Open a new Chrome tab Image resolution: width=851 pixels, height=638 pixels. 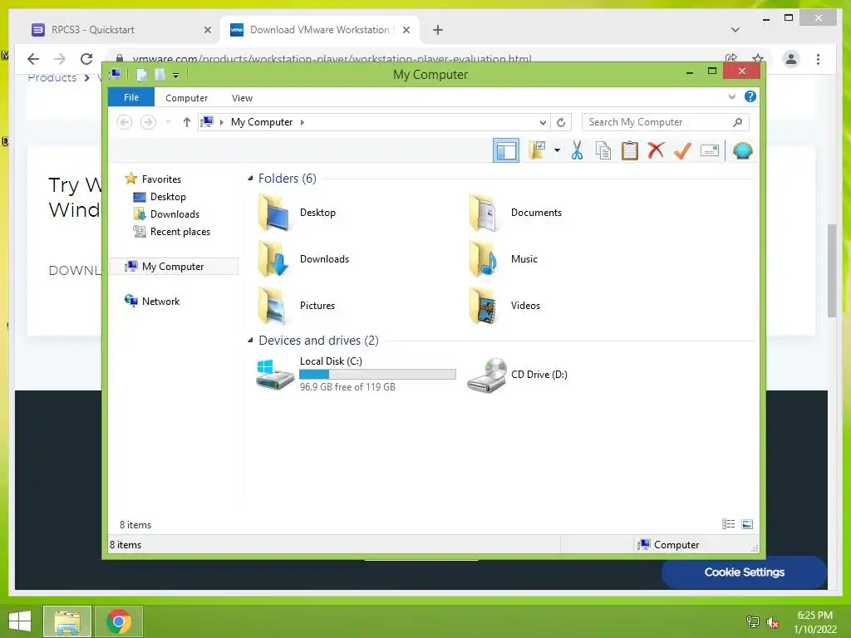pyautogui.click(x=438, y=30)
